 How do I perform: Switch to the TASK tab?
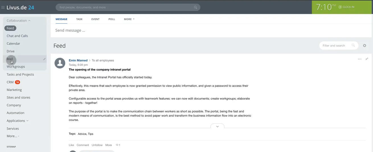pyautogui.click(x=79, y=19)
